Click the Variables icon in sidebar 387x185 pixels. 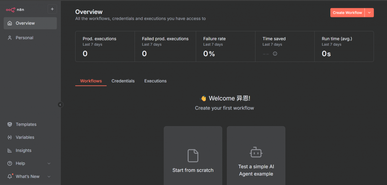(10, 137)
